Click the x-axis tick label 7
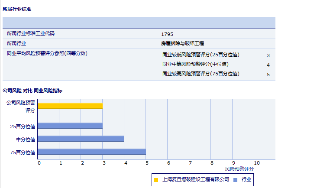Image resolution: width=317 pixels, height=188 pixels. coord(190,163)
